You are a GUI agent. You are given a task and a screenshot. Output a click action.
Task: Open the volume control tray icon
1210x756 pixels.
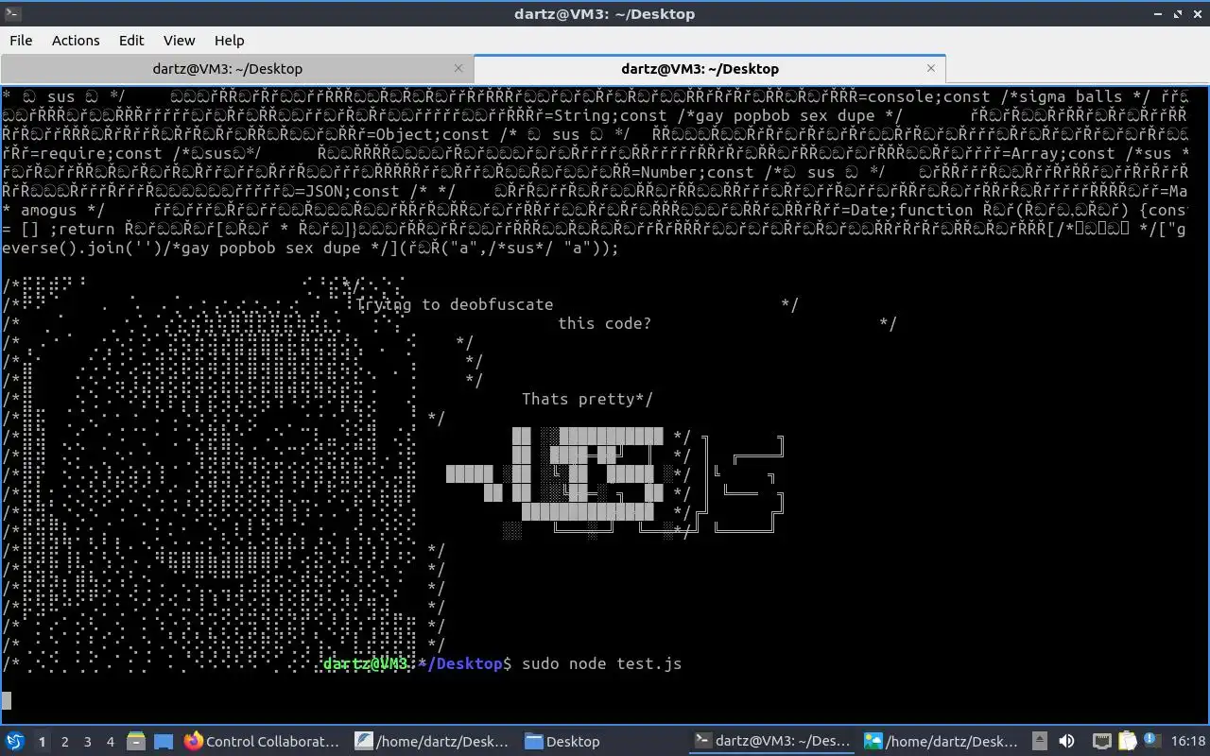click(x=1066, y=741)
